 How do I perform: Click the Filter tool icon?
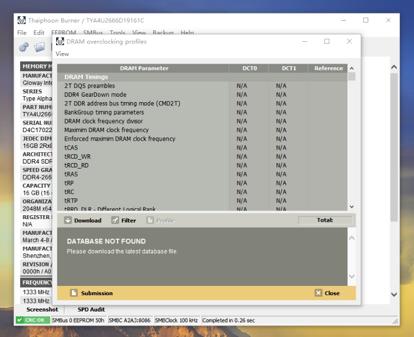click(115, 221)
